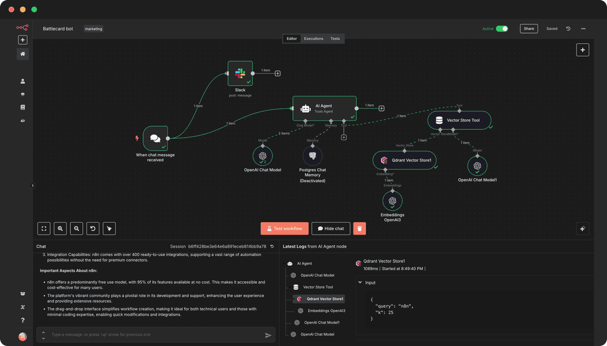This screenshot has width=607, height=346.
Task: Switch to the Executions tab
Action: point(313,39)
